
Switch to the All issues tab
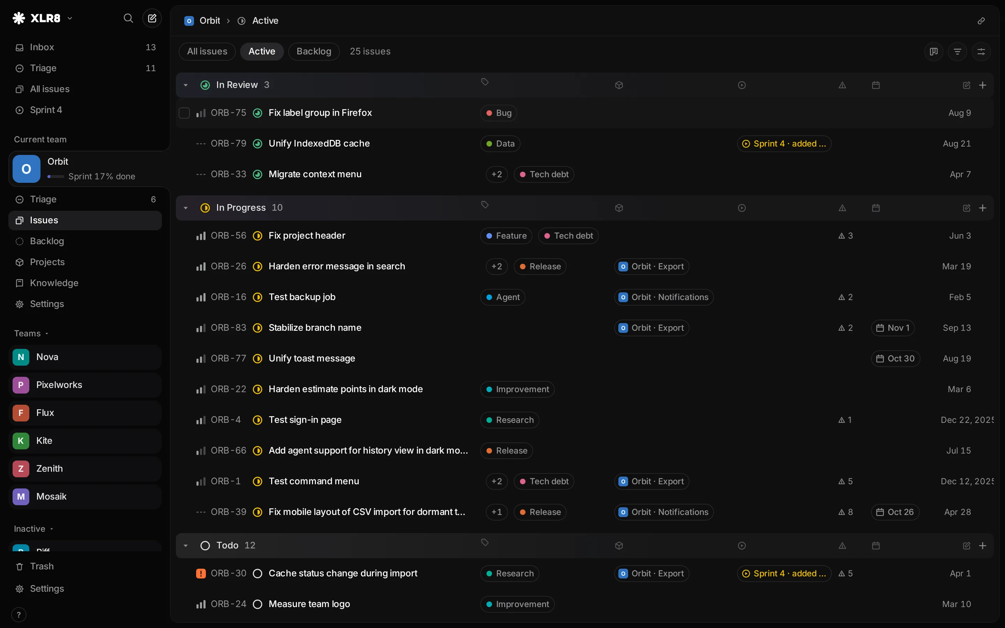207,52
